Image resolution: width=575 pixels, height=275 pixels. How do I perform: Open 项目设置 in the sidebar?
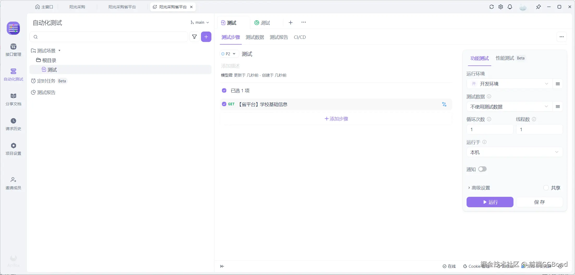13,149
